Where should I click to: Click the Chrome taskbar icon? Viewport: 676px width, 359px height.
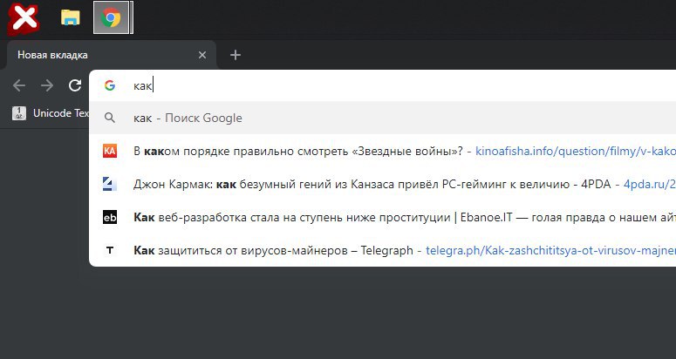tap(112, 17)
